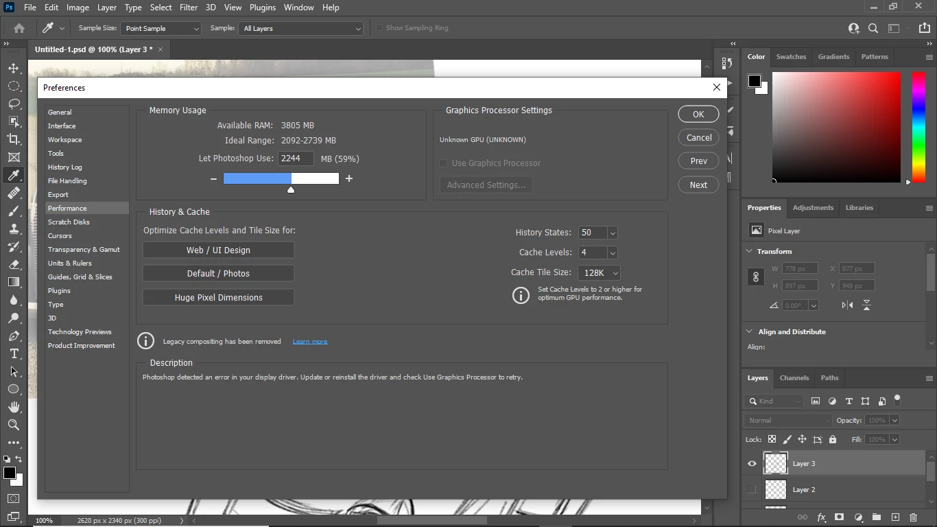Switch to the Adjustments tab

[x=813, y=208]
